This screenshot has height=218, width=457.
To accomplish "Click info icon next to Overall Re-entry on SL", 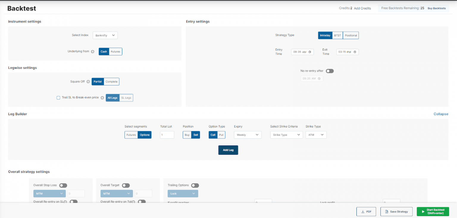I will point(65,202).
